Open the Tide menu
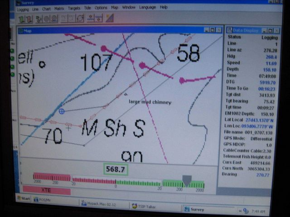The height and width of the screenshot is (217, 290). pos(87,8)
